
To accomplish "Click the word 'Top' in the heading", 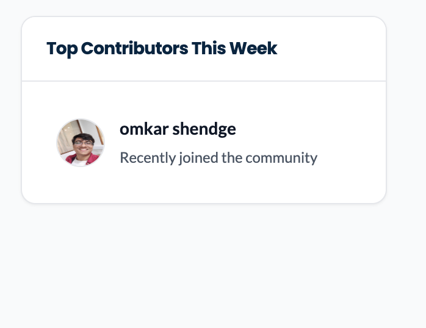I will pyautogui.click(x=62, y=49).
